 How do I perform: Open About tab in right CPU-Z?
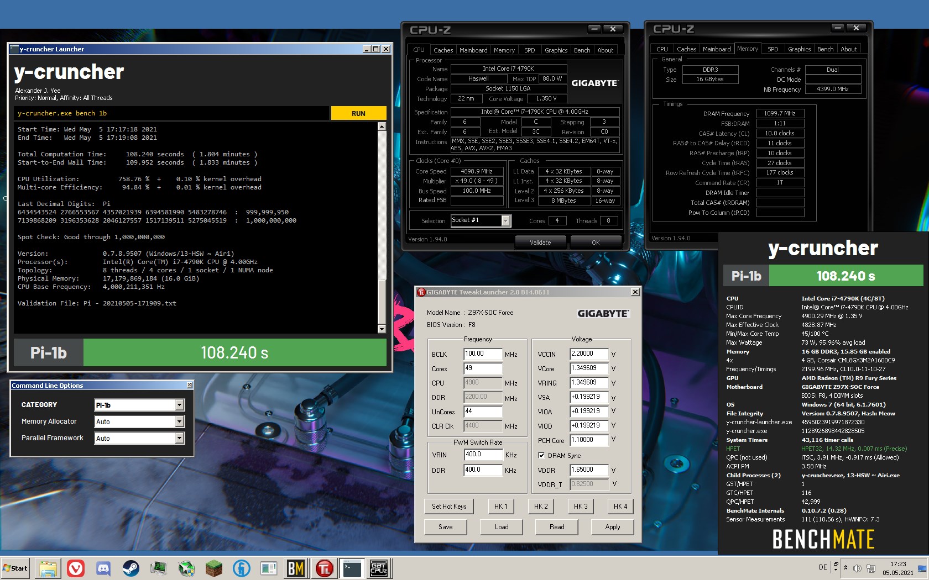tap(848, 49)
